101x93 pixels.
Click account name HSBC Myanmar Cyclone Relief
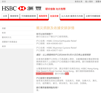(x=62, y=48)
